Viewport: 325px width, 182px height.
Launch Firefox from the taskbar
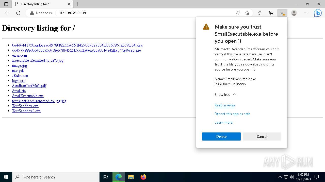pyautogui.click(x=143, y=177)
